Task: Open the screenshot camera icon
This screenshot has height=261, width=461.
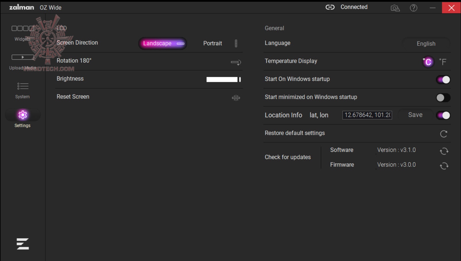Action: pos(395,8)
